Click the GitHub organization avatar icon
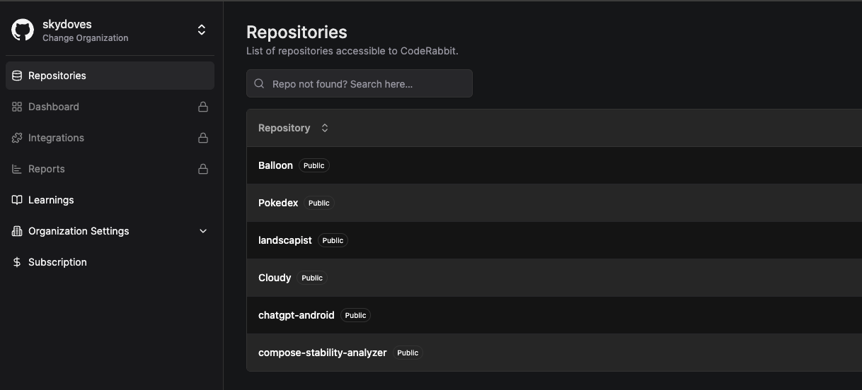Screen dimensions: 862x390 (x=23, y=30)
